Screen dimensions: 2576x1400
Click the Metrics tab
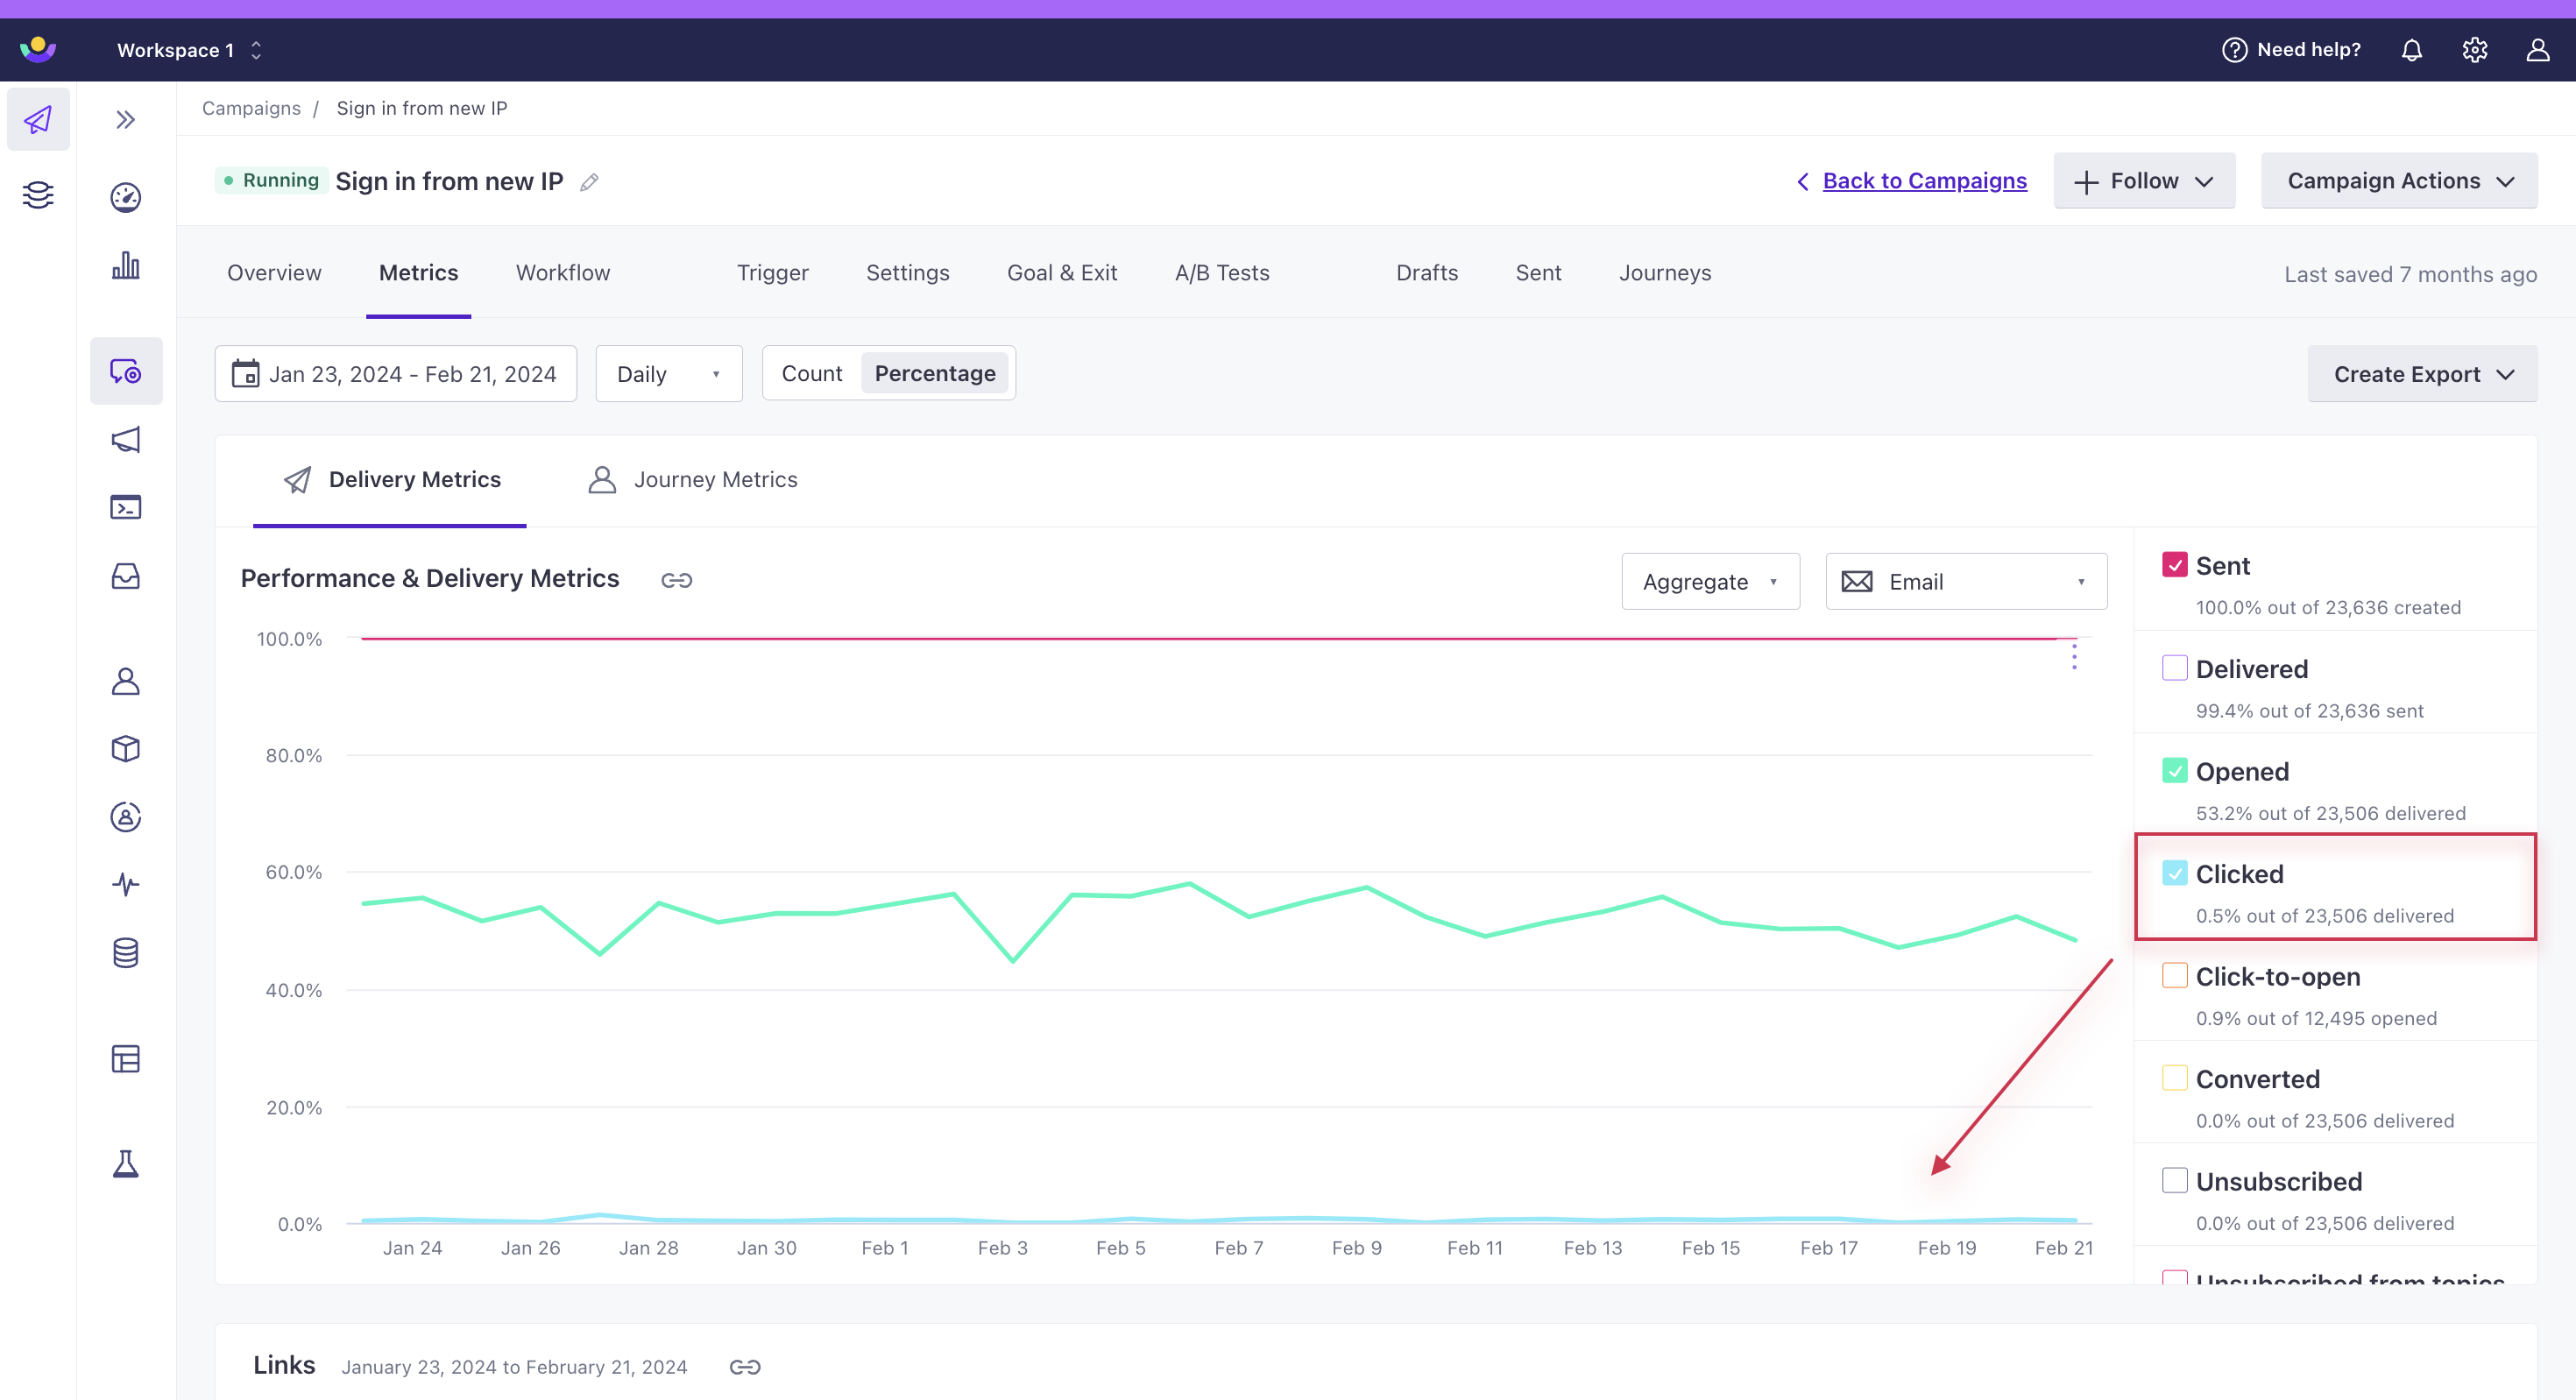click(418, 273)
